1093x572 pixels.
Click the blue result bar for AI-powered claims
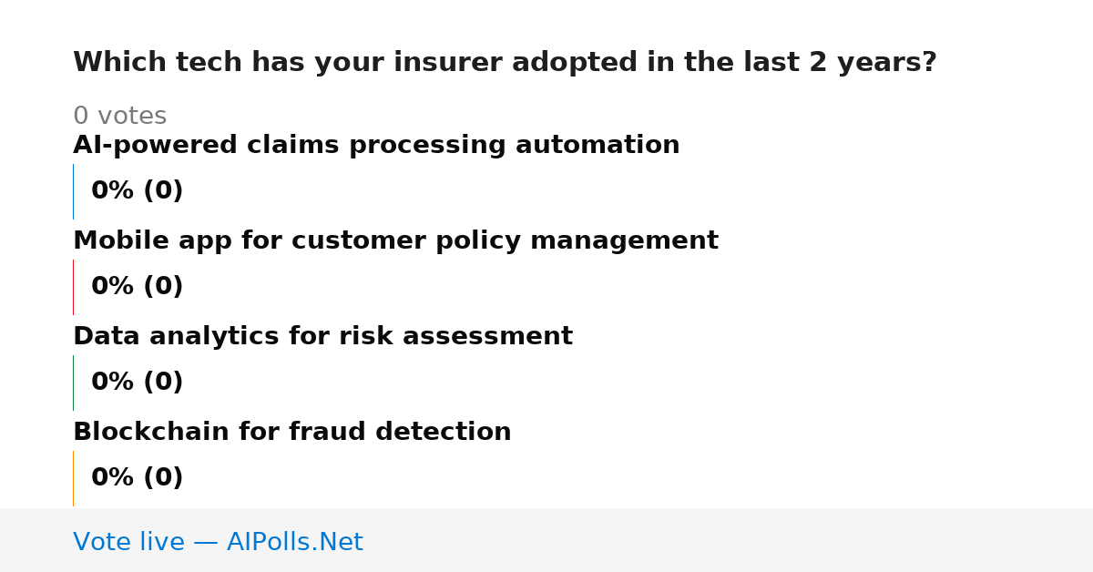coord(73,191)
